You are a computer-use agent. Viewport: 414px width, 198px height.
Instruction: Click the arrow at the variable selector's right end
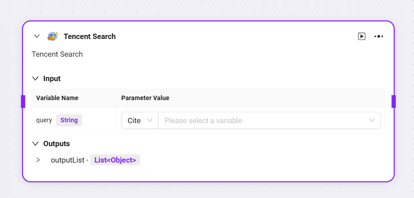point(371,120)
